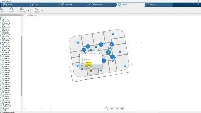The image size is (201, 113).
Task: Select 21_Scan_015 in the tree
Action: [x=6, y=35]
